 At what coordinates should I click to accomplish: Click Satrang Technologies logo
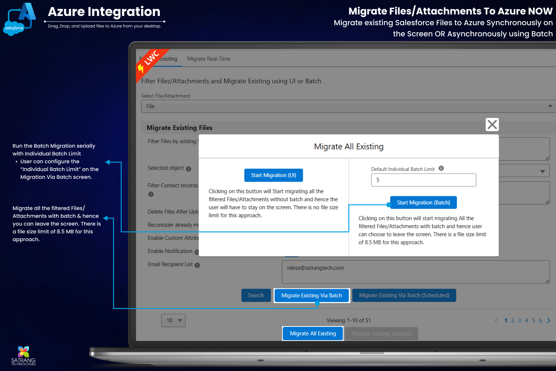click(23, 356)
